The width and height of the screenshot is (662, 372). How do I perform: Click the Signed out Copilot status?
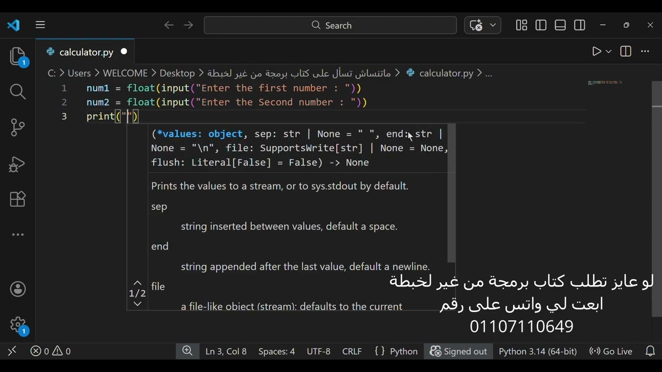point(459,351)
